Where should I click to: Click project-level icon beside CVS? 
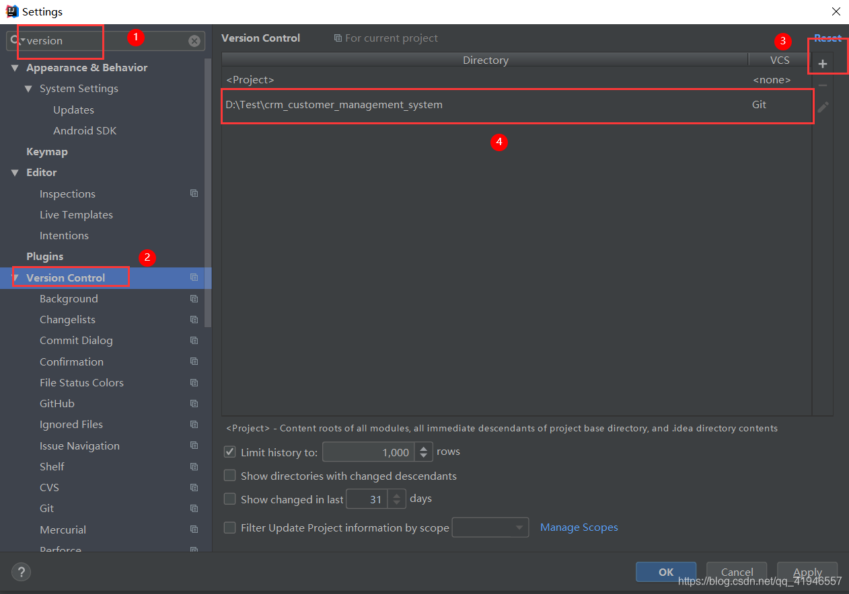[194, 487]
